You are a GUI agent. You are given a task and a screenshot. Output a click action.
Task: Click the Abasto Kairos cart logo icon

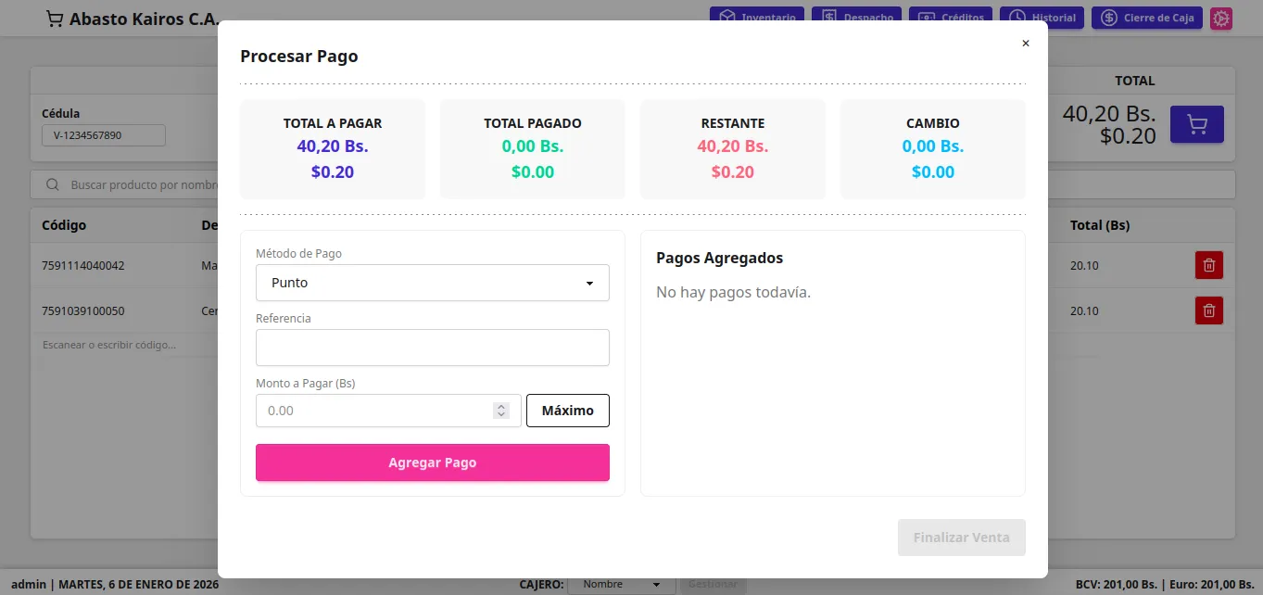55,19
